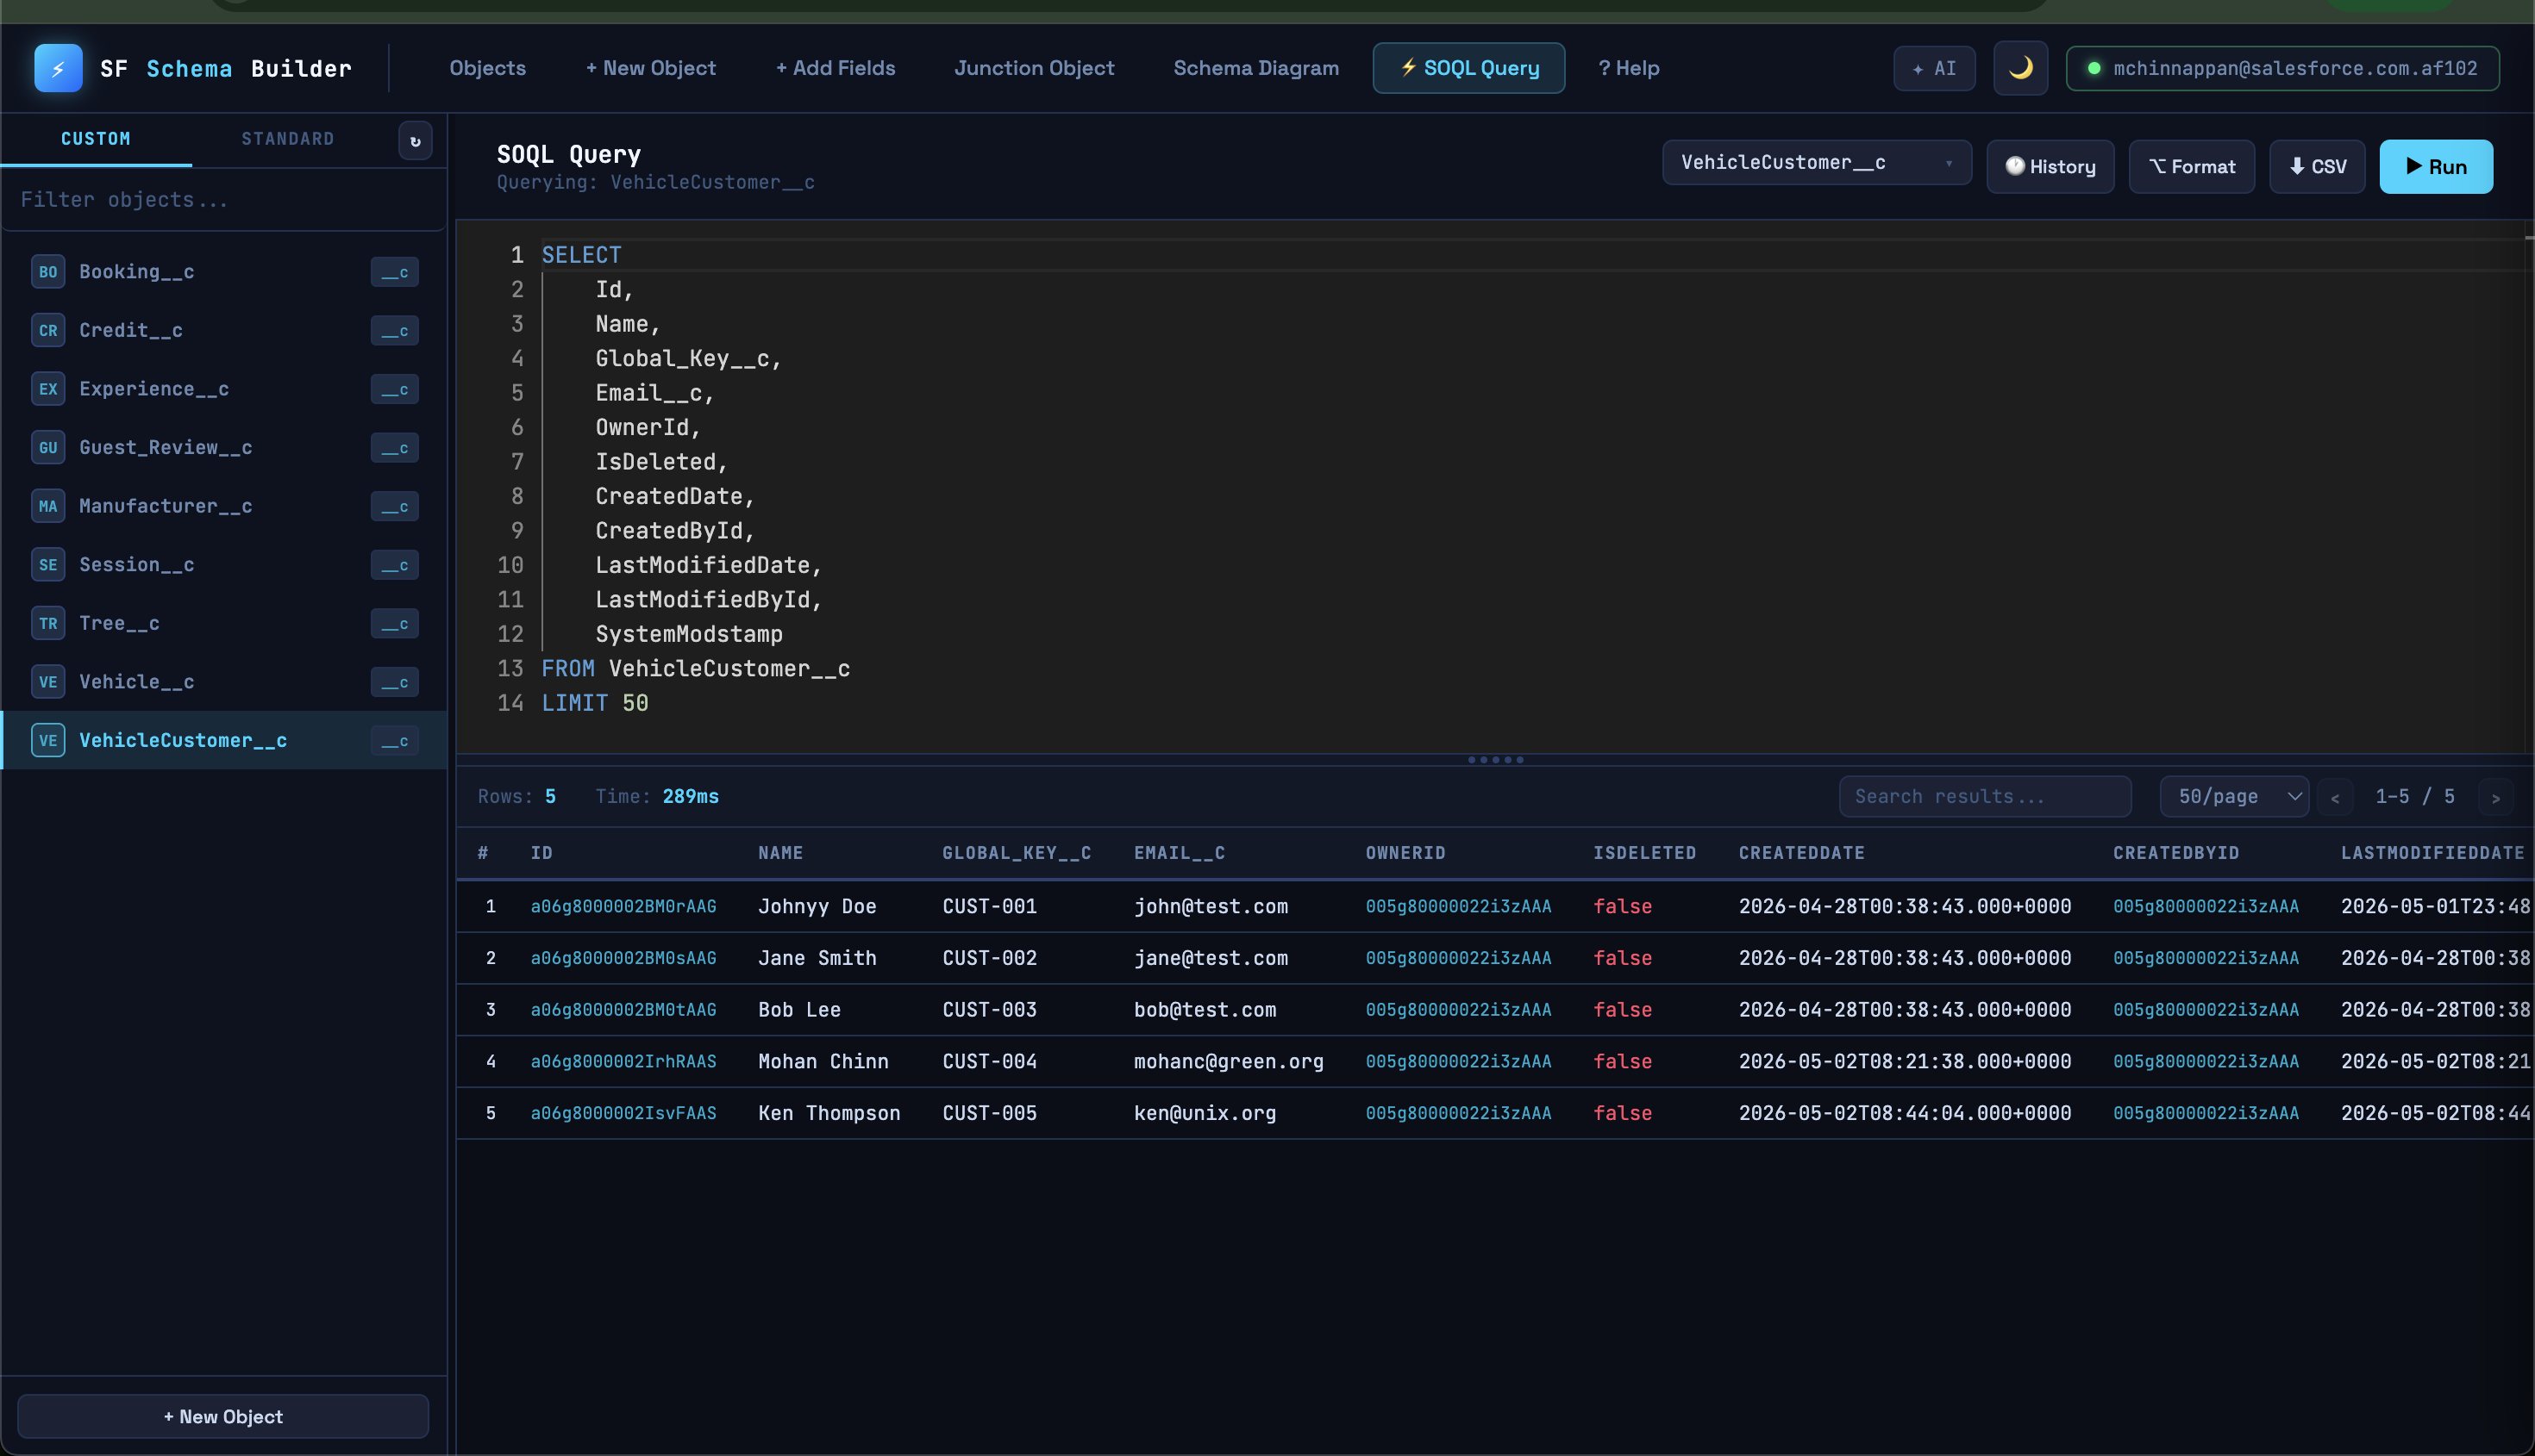
Task: Click the __c badge on Booking__c row
Action: [394, 272]
